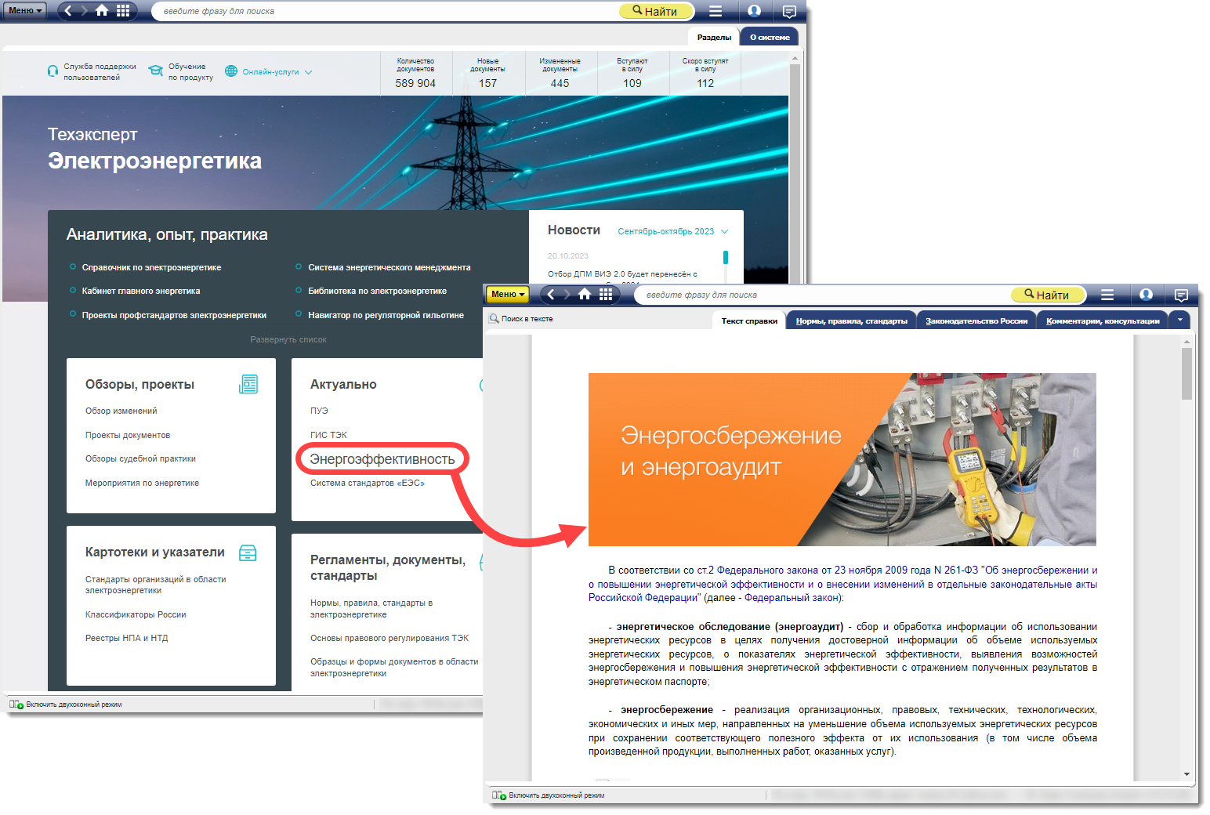1210x815 pixels.
Task: Open the yellow Меню dropdown in the front window
Action: (508, 294)
